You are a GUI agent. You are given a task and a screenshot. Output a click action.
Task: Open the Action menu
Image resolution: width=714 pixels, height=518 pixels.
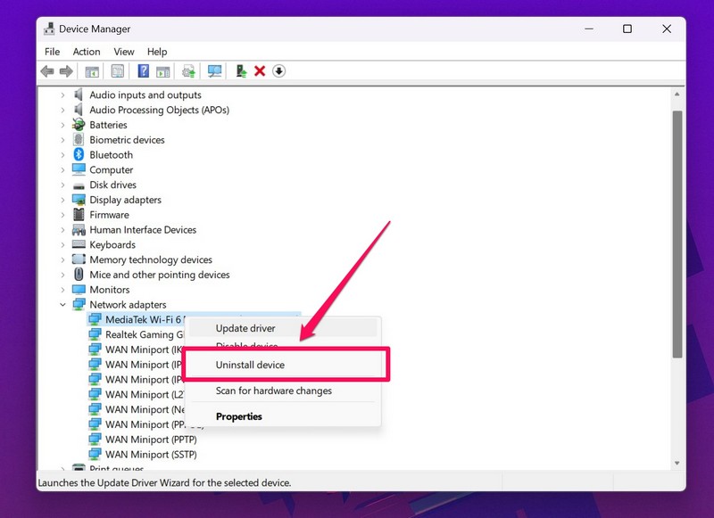tap(87, 52)
